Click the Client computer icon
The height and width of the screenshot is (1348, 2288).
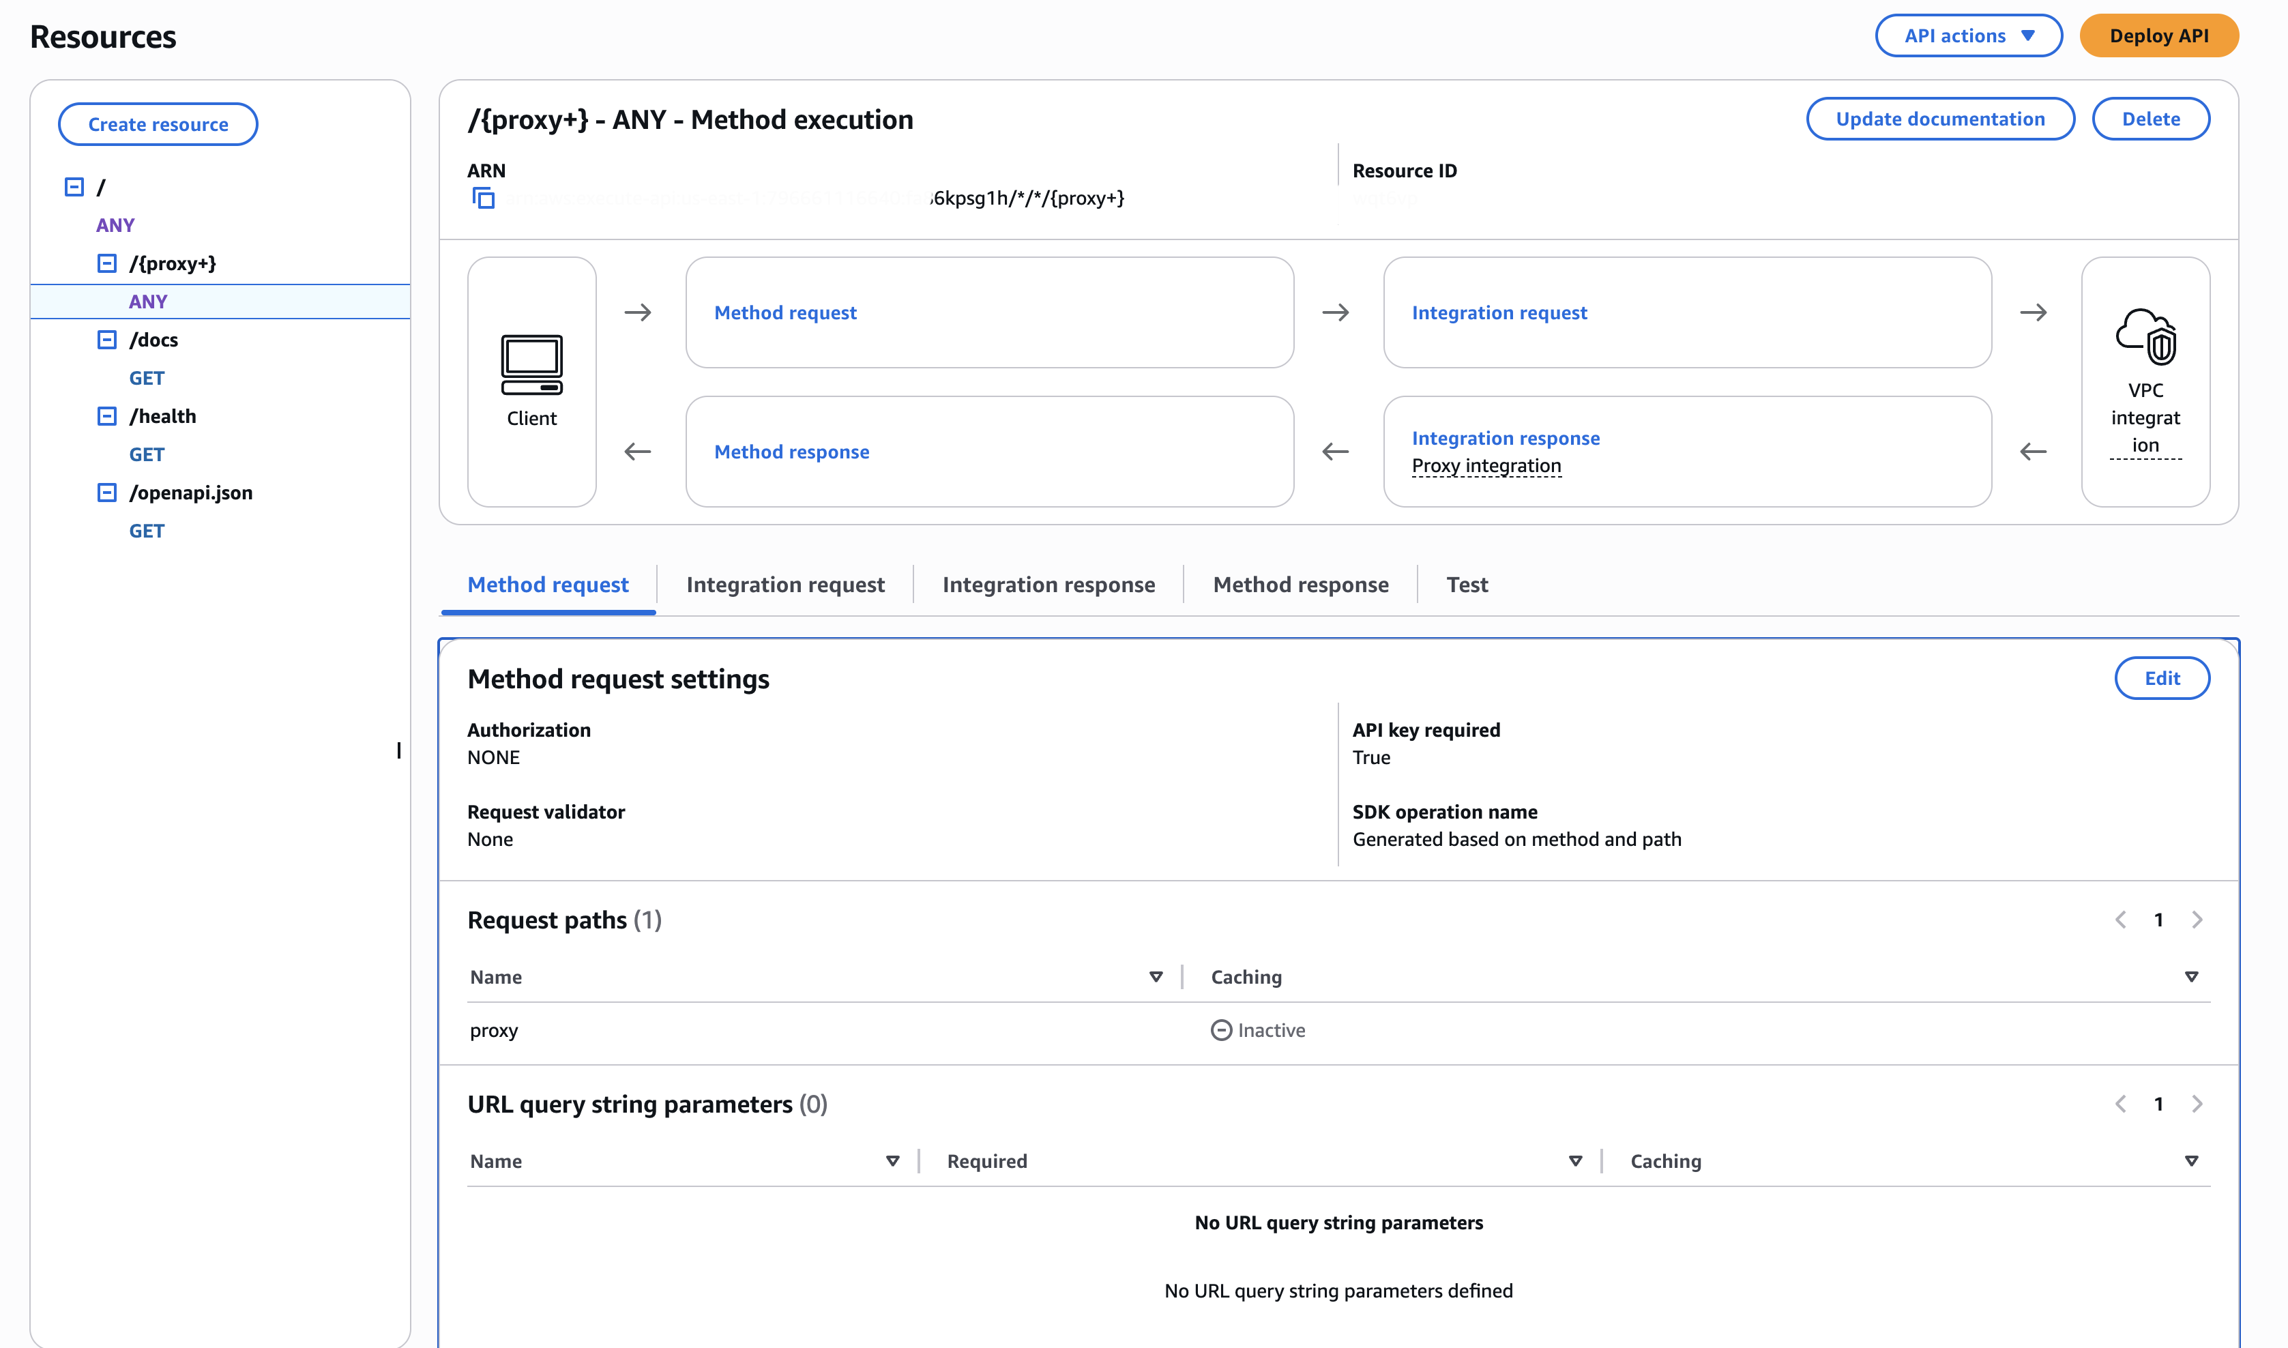point(531,364)
